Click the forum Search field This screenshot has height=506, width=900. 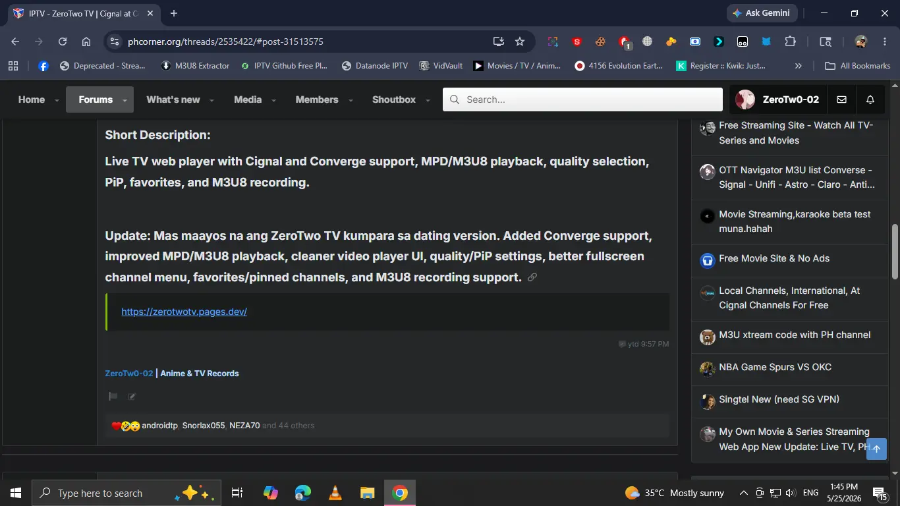(582, 99)
